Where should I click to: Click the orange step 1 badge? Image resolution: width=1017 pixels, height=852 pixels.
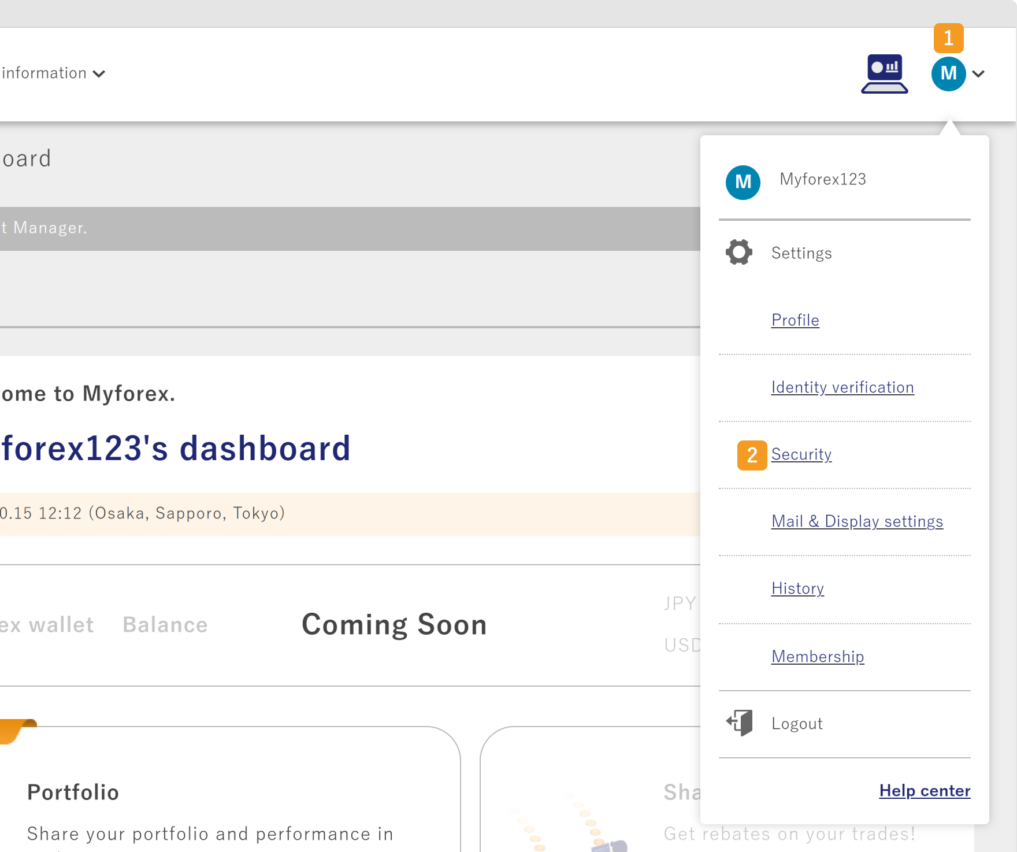tap(948, 38)
